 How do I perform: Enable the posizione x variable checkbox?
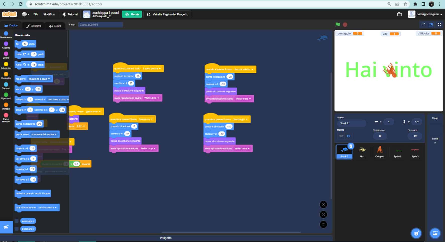click(17, 221)
